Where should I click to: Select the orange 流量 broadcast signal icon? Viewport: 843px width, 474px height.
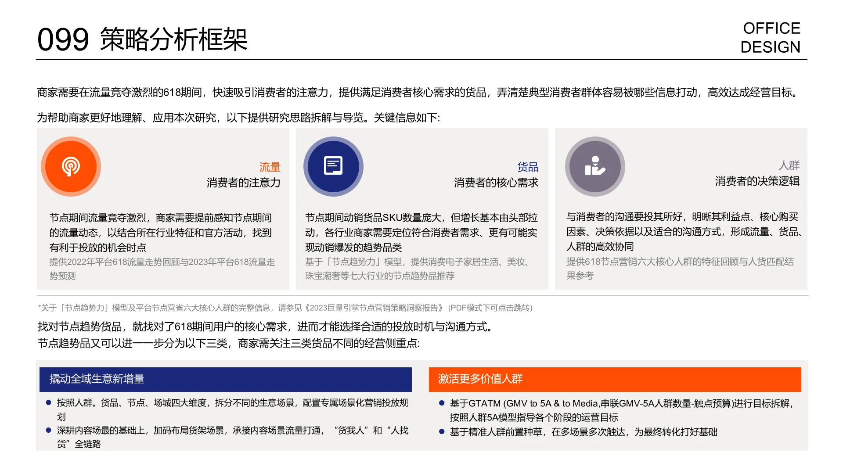(71, 167)
